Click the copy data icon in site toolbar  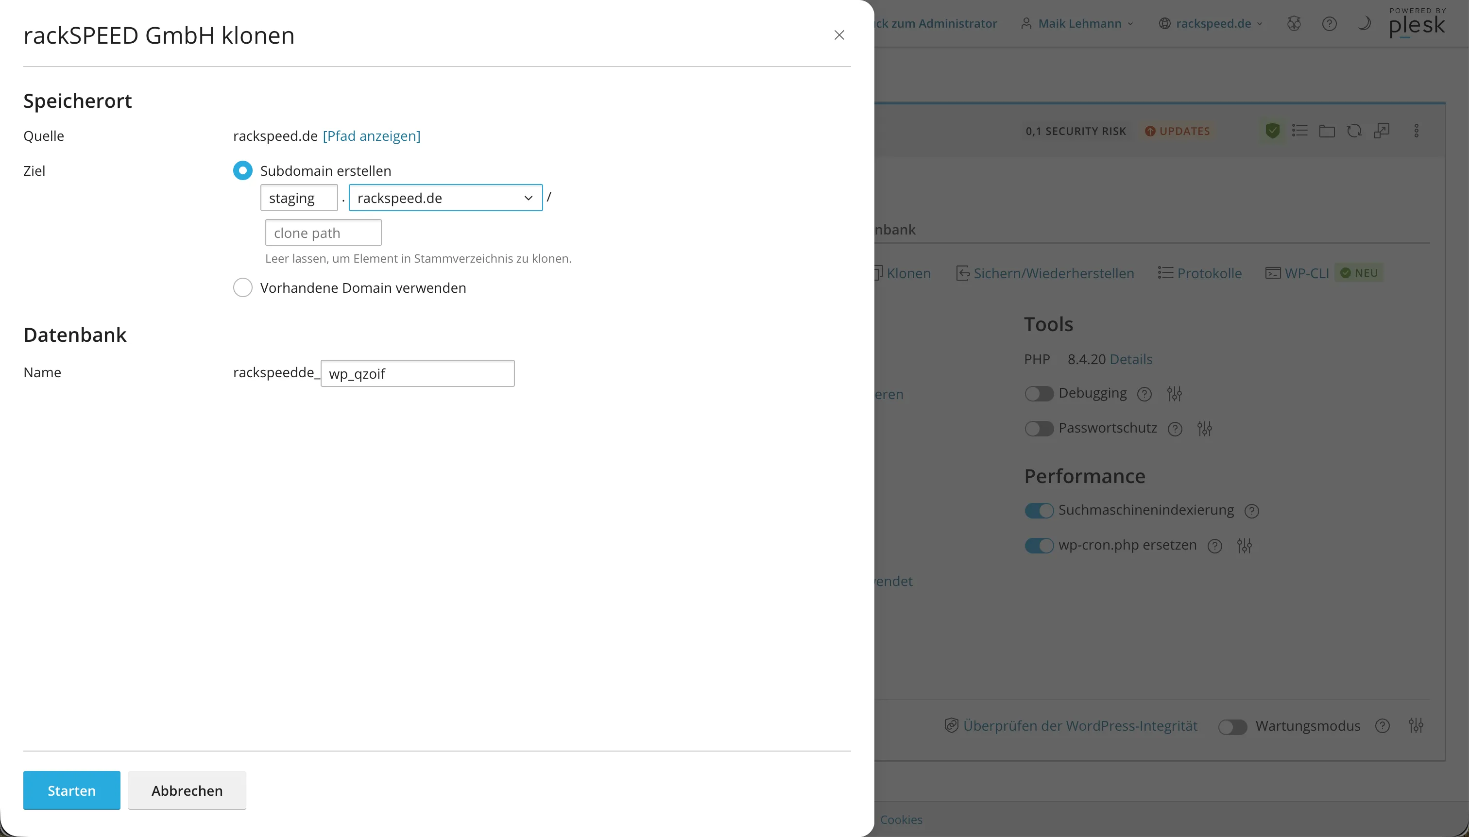tap(1382, 131)
